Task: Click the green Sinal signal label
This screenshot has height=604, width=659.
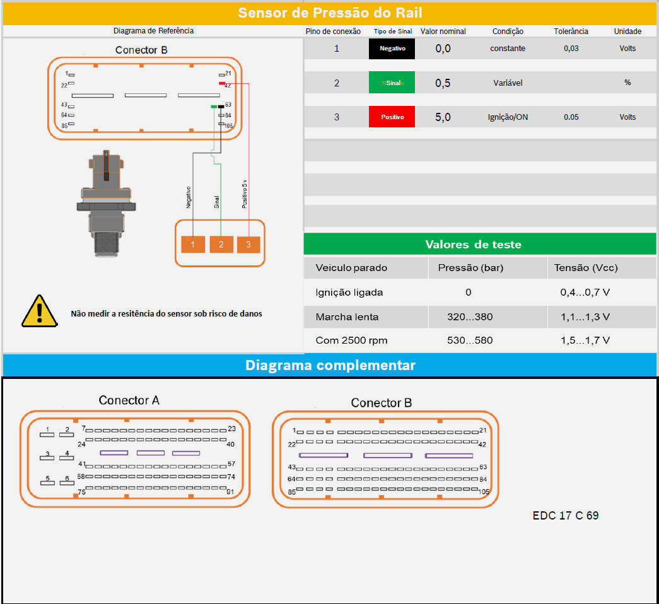Action: pos(392,83)
